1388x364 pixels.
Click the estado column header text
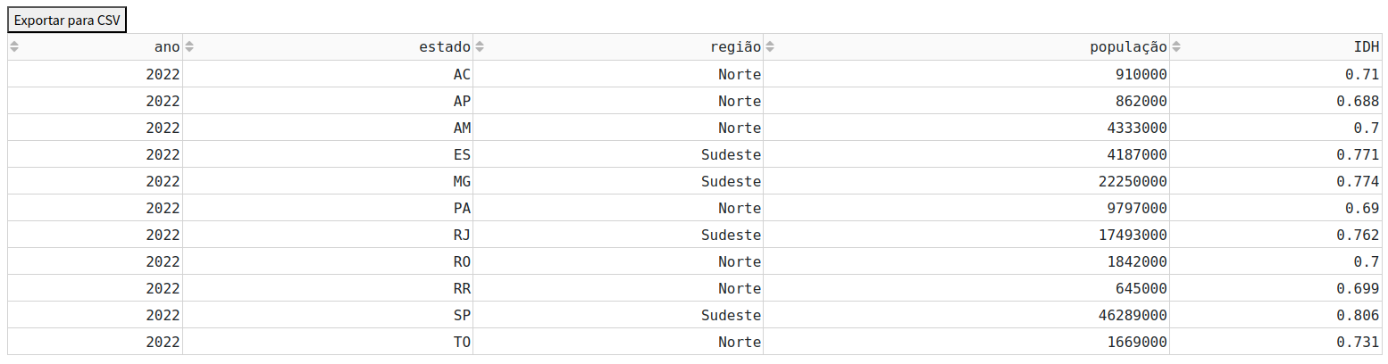click(x=445, y=47)
